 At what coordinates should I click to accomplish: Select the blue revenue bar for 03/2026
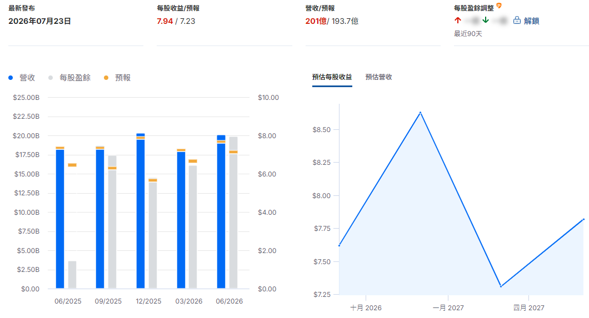[181, 219]
